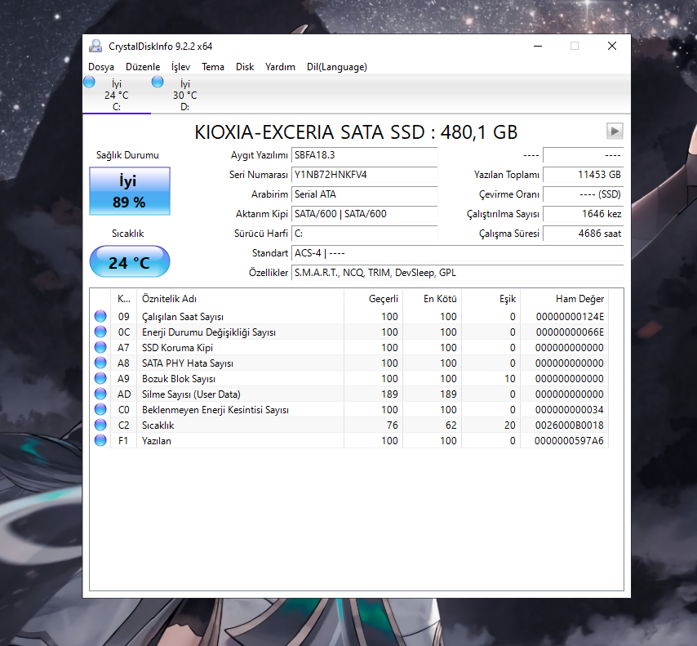Select Beklenmeyen Enerji Kesintisi Sayısı row text
697x646 pixels.
(215, 410)
